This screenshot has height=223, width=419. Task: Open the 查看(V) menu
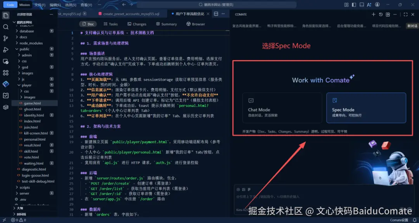point(86,5)
